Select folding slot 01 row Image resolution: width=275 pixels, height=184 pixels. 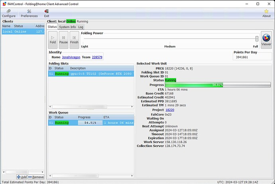(91, 74)
